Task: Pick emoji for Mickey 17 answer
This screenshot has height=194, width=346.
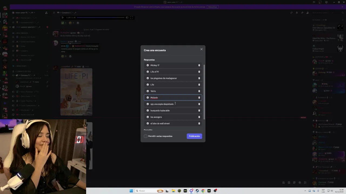Action: (148, 65)
